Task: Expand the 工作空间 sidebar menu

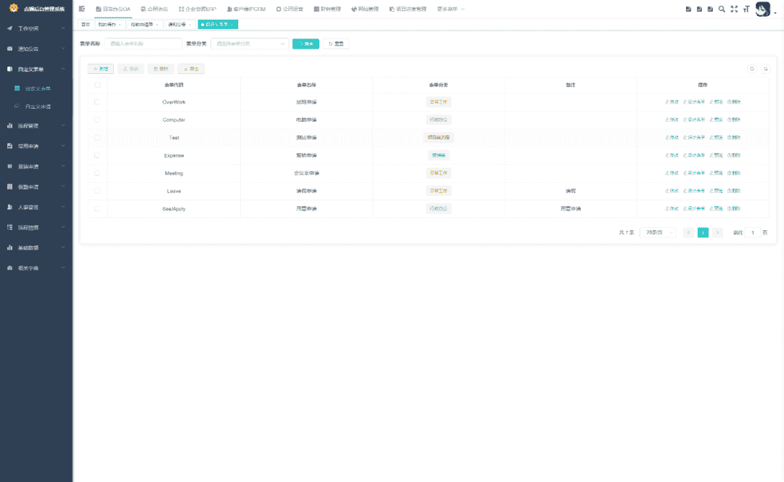Action: click(36, 28)
